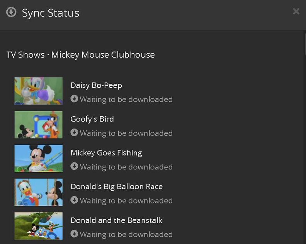Image resolution: width=306 pixels, height=244 pixels.
Task: Select the Goofy's Bird episode title
Action: coord(92,119)
